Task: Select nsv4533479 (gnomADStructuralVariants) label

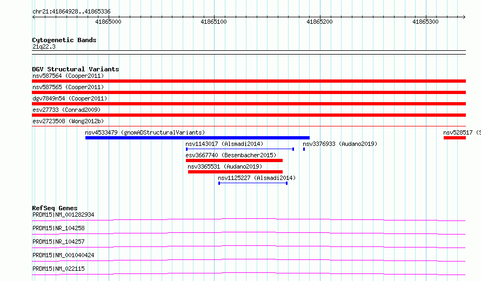Action: (145, 132)
